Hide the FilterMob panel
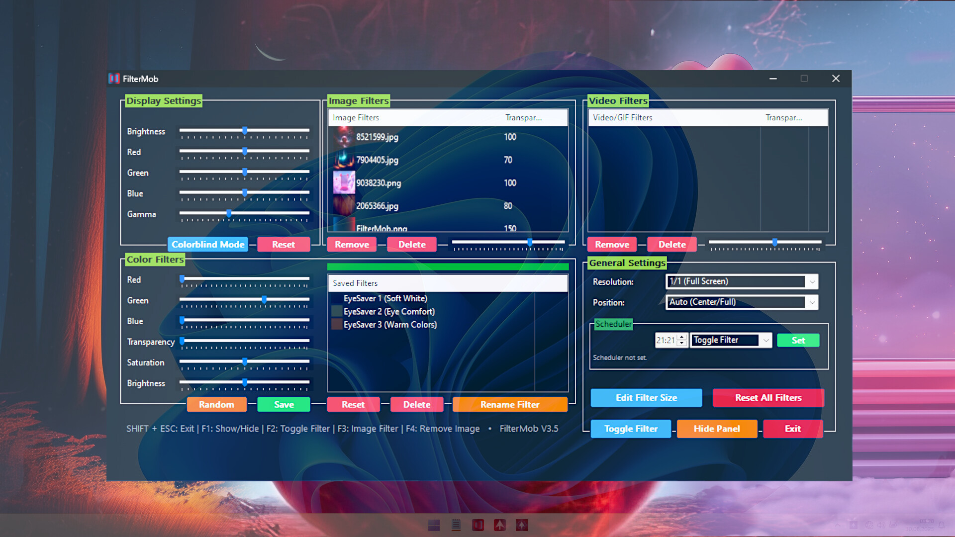The height and width of the screenshot is (537, 955). [x=717, y=429]
